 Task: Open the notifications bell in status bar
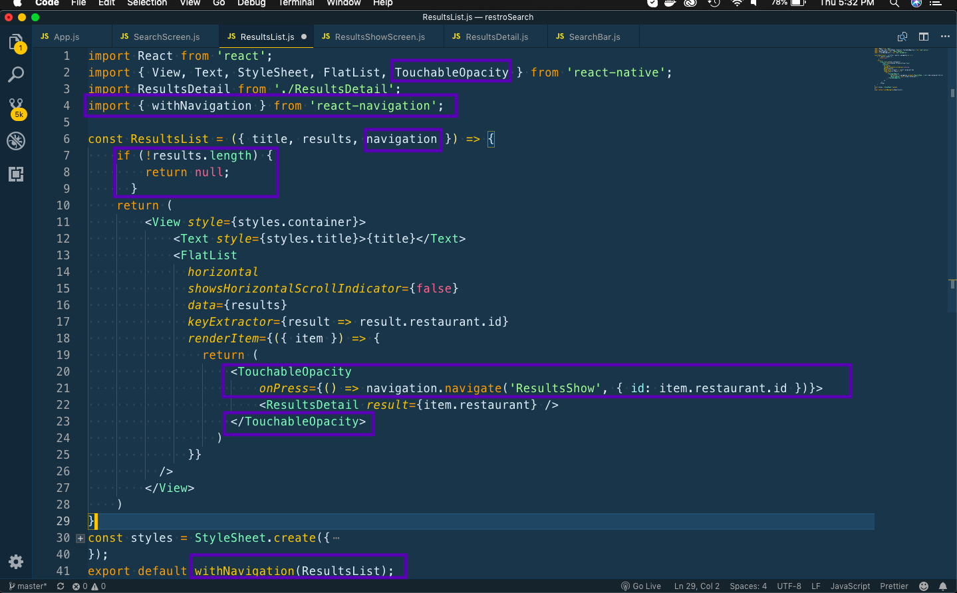pyautogui.click(x=943, y=586)
